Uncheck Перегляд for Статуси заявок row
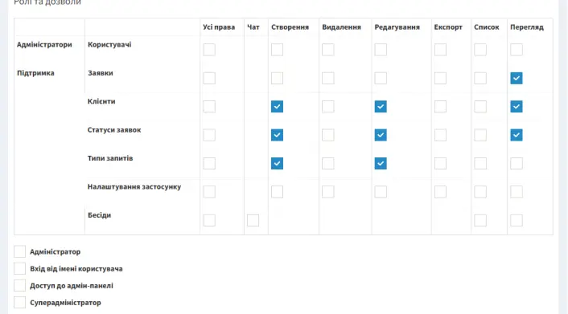The height and width of the screenshot is (314, 568). pyautogui.click(x=517, y=135)
